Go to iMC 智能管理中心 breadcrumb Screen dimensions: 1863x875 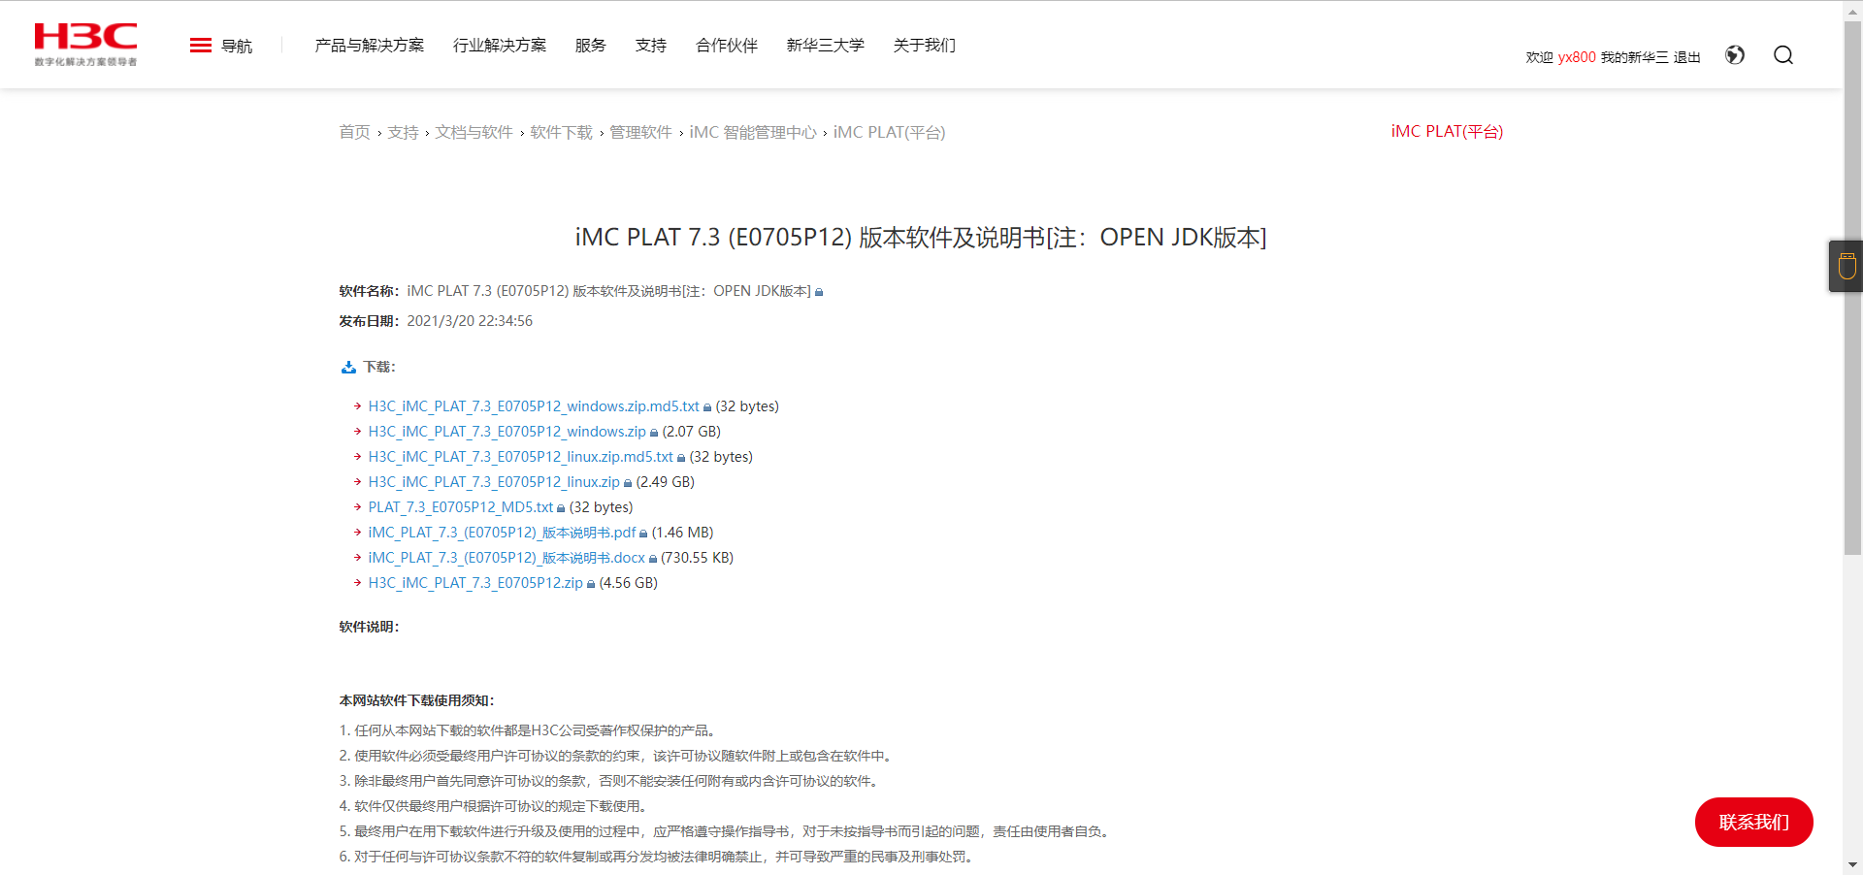point(753,132)
